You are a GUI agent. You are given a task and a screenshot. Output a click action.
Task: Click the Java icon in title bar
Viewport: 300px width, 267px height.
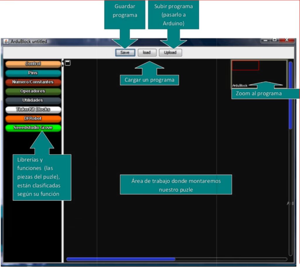(x=6, y=42)
